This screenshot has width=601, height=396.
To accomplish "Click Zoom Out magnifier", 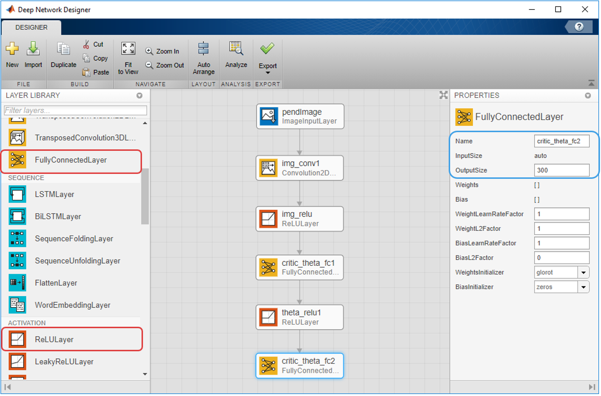I will 149,65.
